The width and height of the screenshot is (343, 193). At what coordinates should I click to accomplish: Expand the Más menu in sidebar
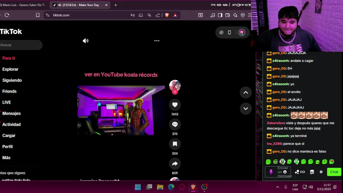click(6, 158)
